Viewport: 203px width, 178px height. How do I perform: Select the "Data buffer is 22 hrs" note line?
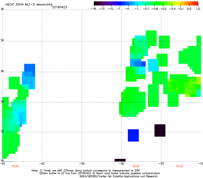pos(99,173)
